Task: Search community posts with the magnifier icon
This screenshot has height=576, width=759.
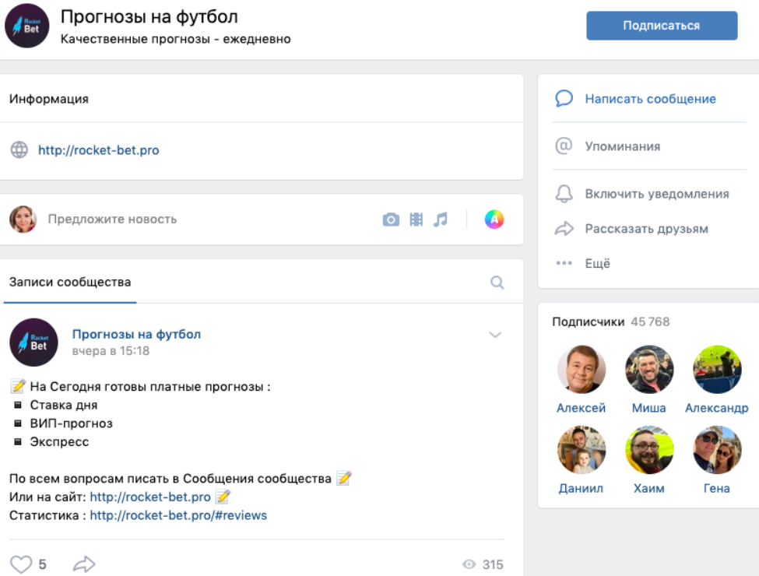Action: point(497,283)
